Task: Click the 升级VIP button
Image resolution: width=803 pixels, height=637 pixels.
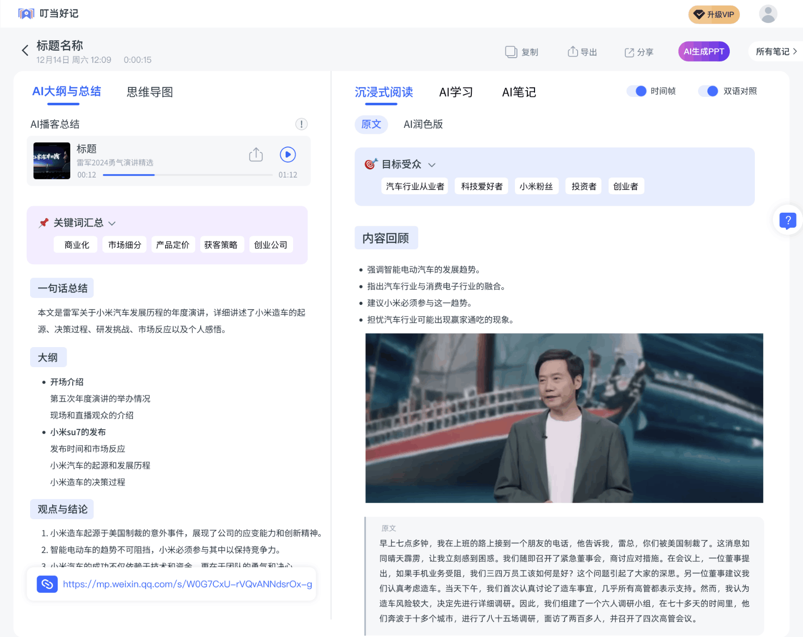Action: [714, 15]
